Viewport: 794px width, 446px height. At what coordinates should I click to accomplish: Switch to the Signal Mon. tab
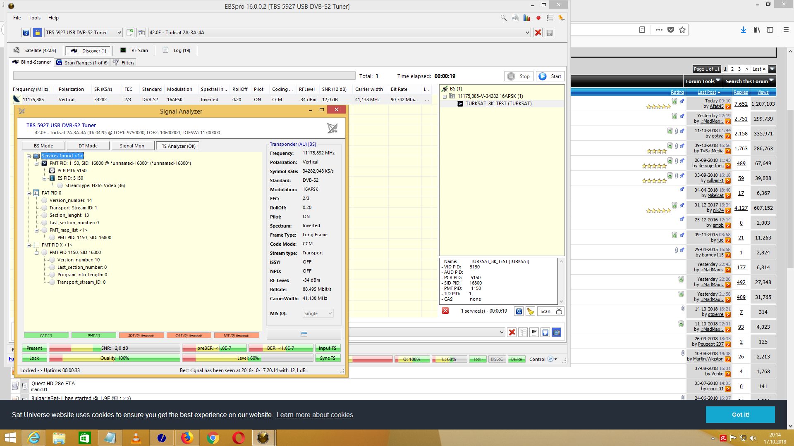(132, 146)
